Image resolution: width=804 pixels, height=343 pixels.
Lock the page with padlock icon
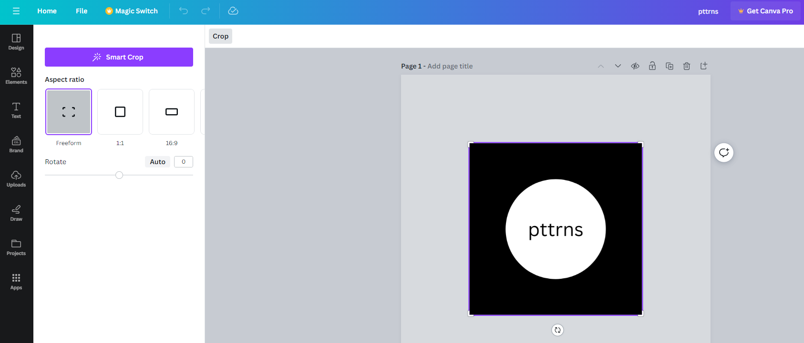652,66
